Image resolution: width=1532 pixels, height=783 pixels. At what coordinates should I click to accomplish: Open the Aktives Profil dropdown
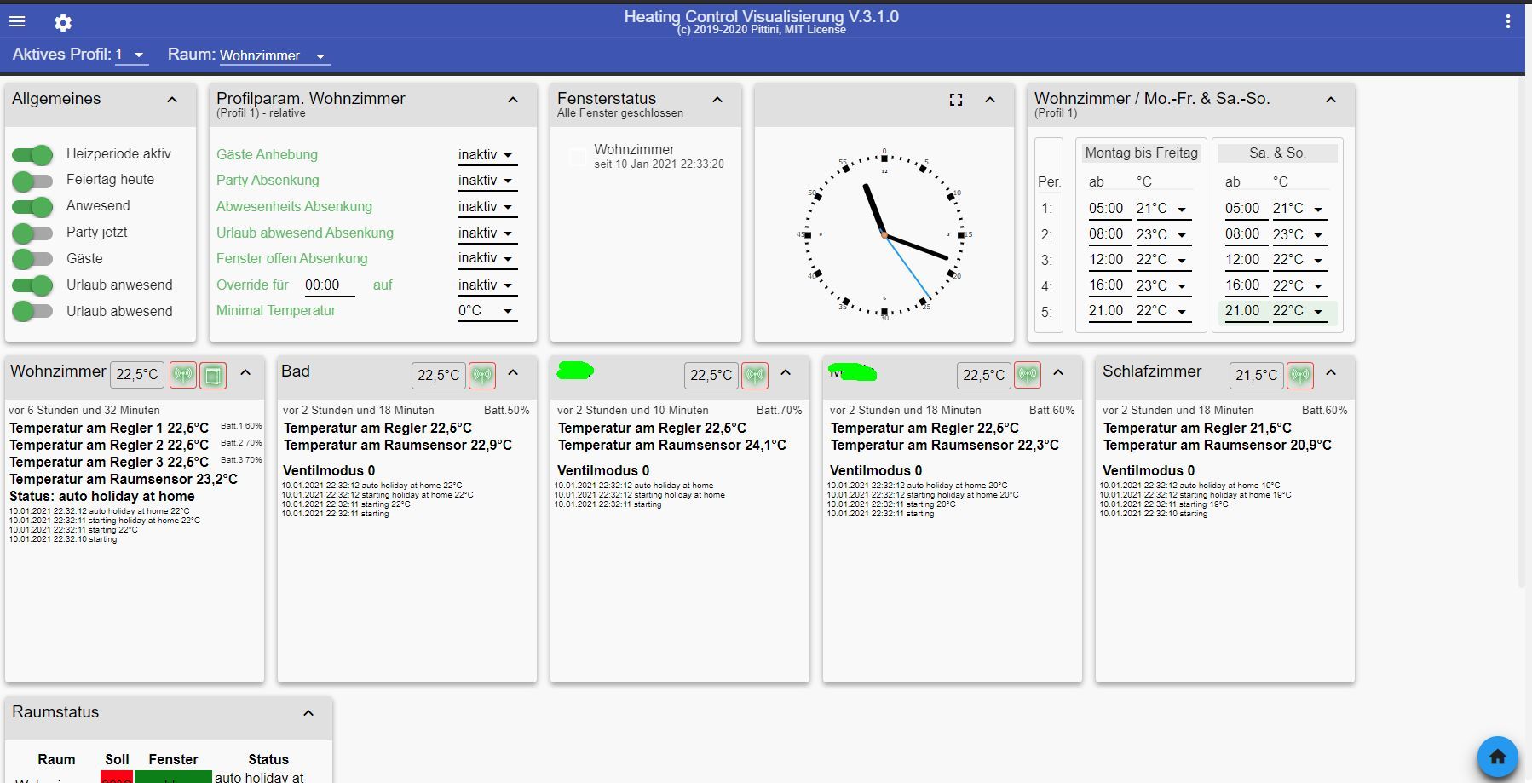[x=132, y=55]
